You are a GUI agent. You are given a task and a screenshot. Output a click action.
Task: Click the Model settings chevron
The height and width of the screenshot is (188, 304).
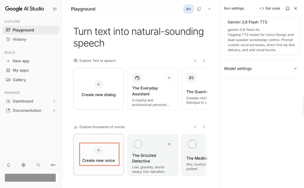tap(295, 69)
